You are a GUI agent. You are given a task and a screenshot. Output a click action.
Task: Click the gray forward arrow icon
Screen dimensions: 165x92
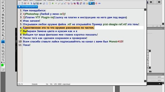[x=56, y=3]
